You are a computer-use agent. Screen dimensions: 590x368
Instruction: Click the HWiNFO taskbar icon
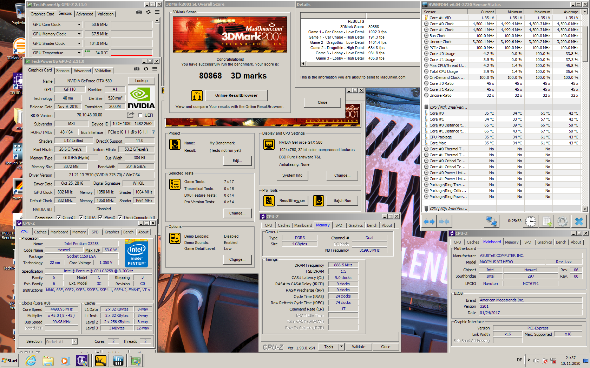click(118, 361)
